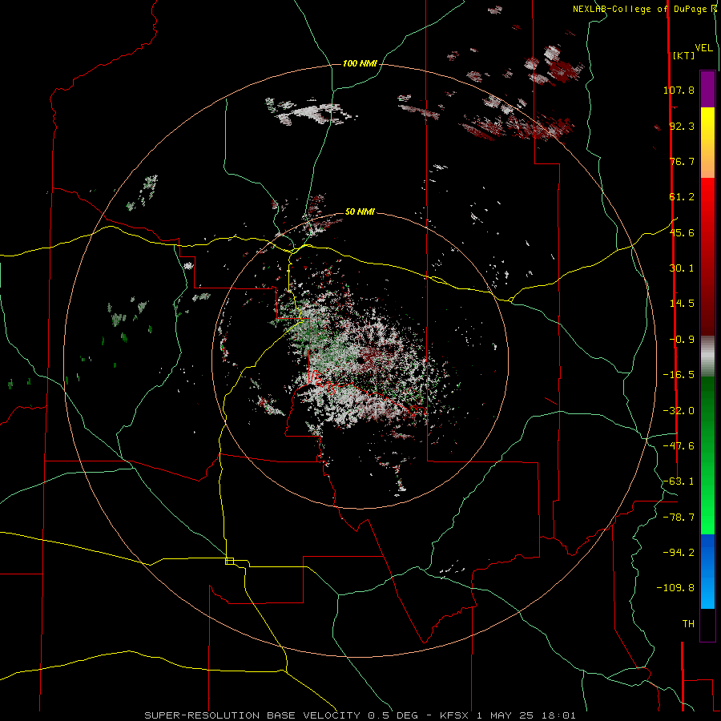721x721 pixels.
Task: Click the [KT] units label
Action: [683, 55]
